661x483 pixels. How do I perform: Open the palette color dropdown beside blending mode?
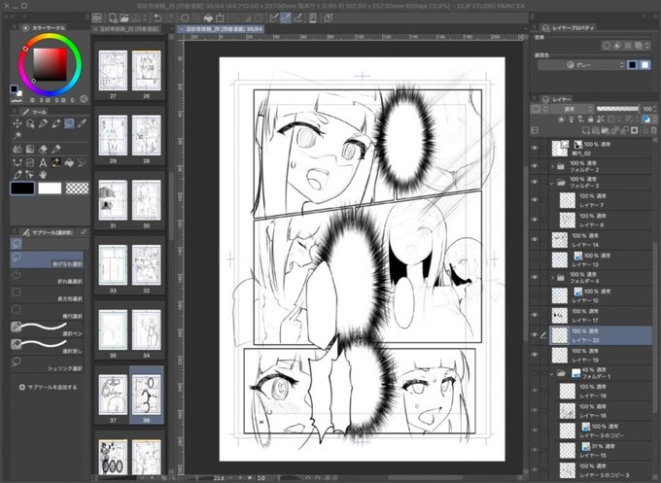pyautogui.click(x=539, y=109)
